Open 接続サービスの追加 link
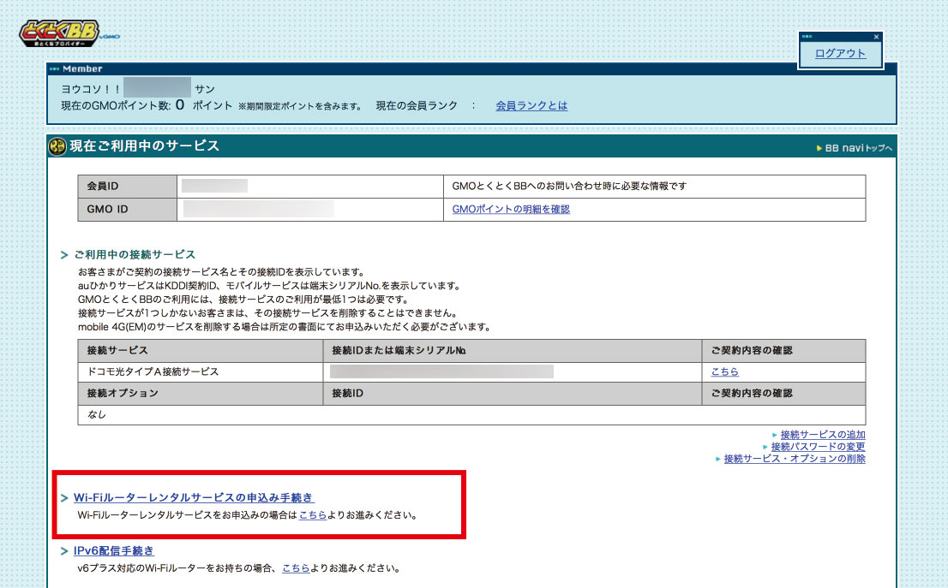Viewport: 948px width, 588px height. (823, 435)
